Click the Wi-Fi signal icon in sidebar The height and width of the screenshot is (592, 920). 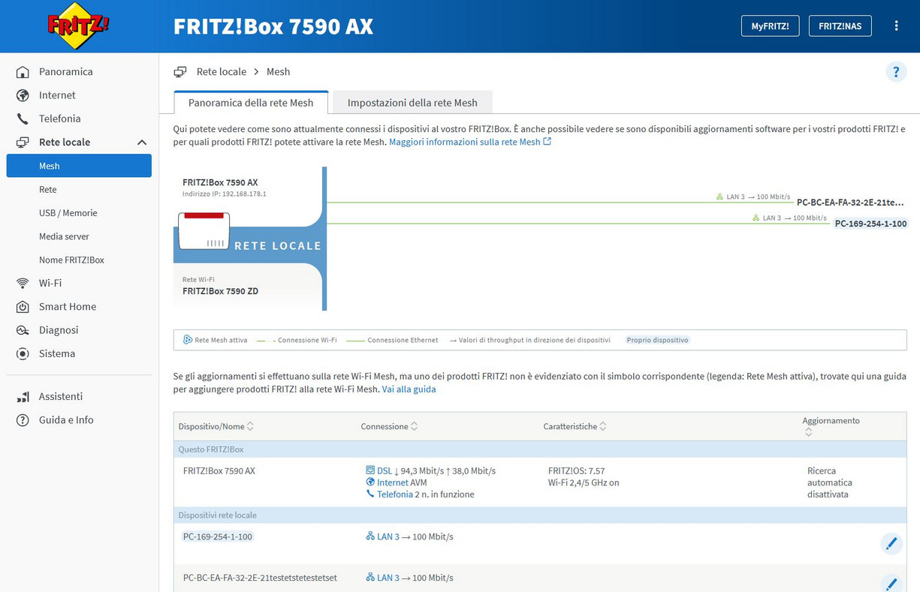pyautogui.click(x=23, y=283)
